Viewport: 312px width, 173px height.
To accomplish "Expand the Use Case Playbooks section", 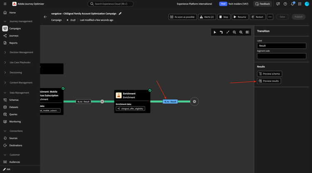I will click(5, 62).
